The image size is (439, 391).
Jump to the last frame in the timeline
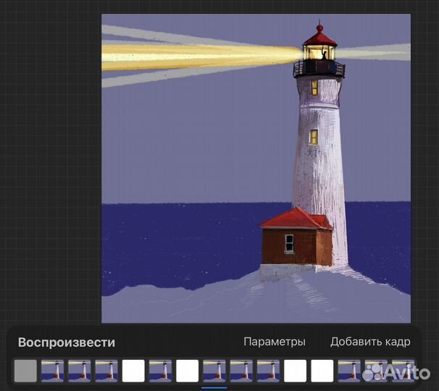pyautogui.click(x=403, y=371)
